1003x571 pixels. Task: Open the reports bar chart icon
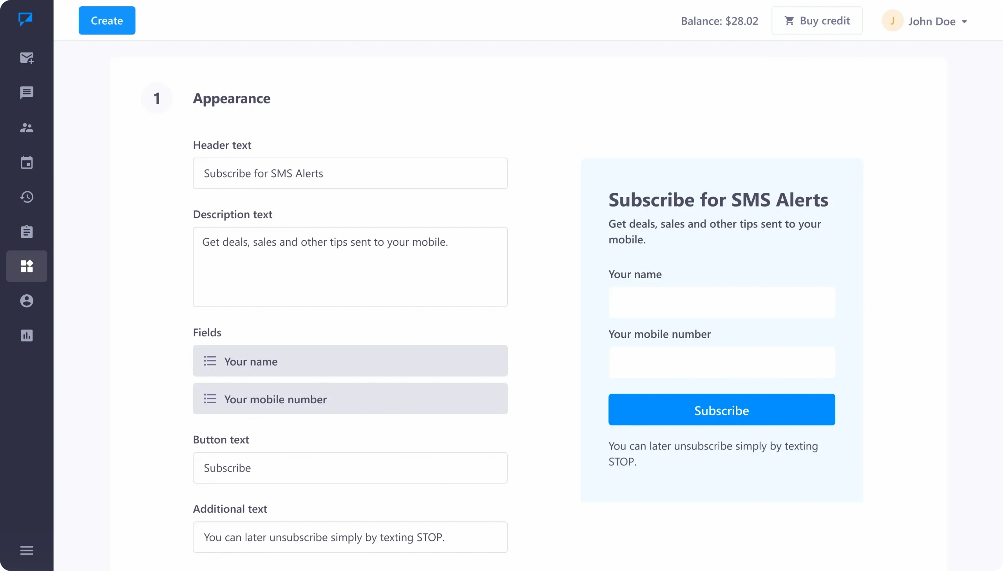tap(27, 335)
